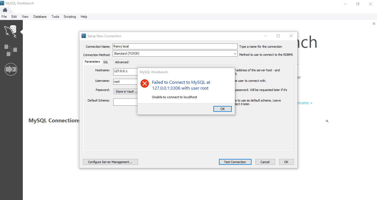Click the 'Unable to connect to localhost' message
The height and width of the screenshot is (200, 377).
[x=174, y=97]
